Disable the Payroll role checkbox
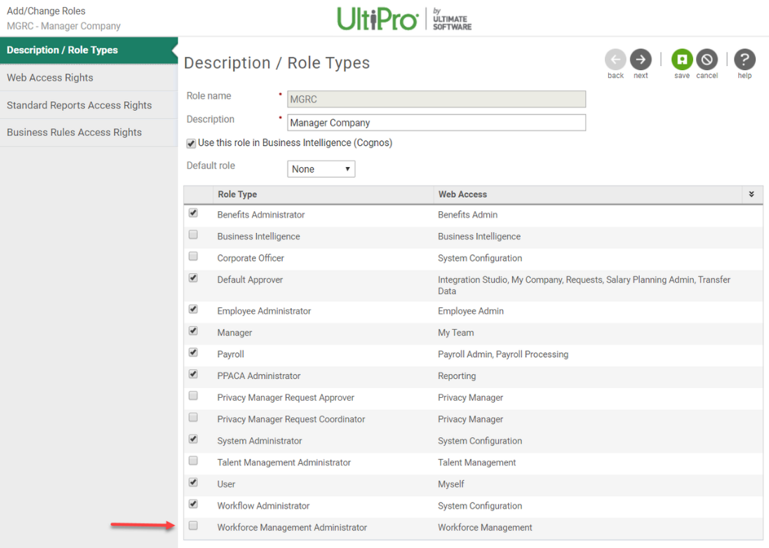Screen dimensions: 769x548 [194, 353]
